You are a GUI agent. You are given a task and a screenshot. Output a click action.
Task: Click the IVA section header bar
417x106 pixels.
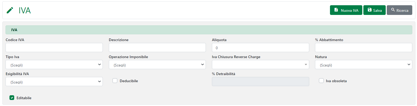208,30
